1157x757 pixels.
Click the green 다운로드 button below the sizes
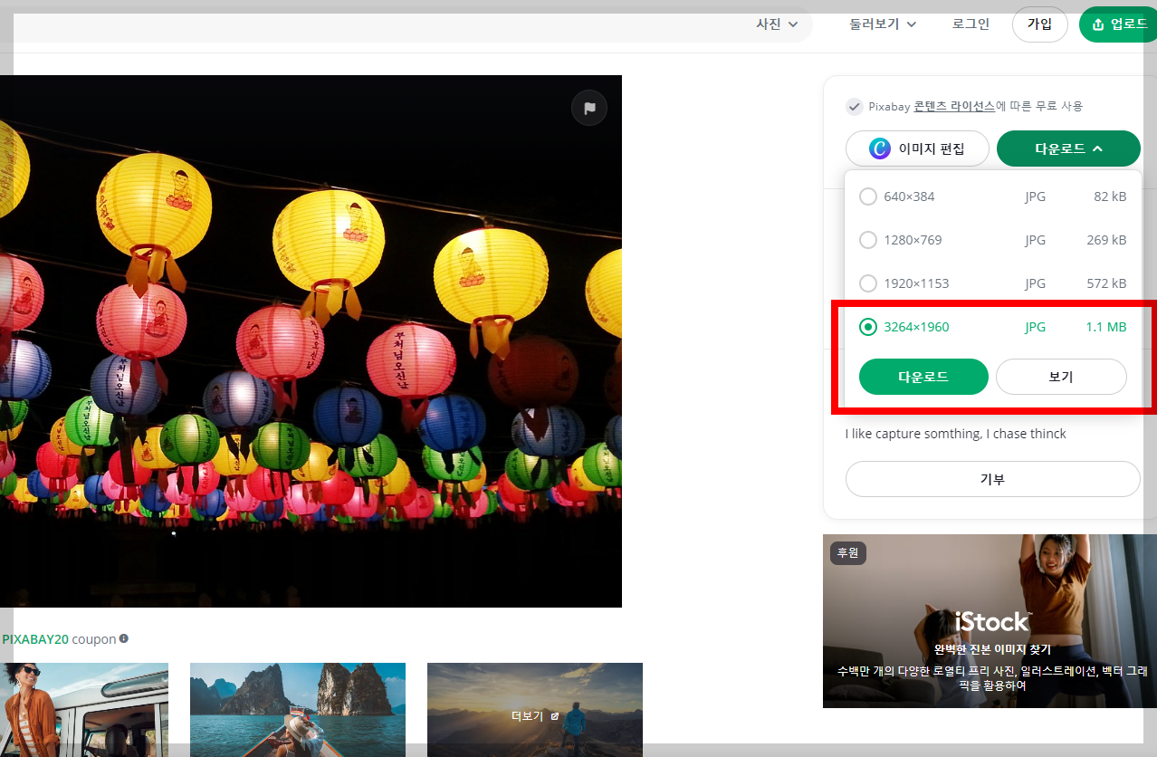[923, 377]
